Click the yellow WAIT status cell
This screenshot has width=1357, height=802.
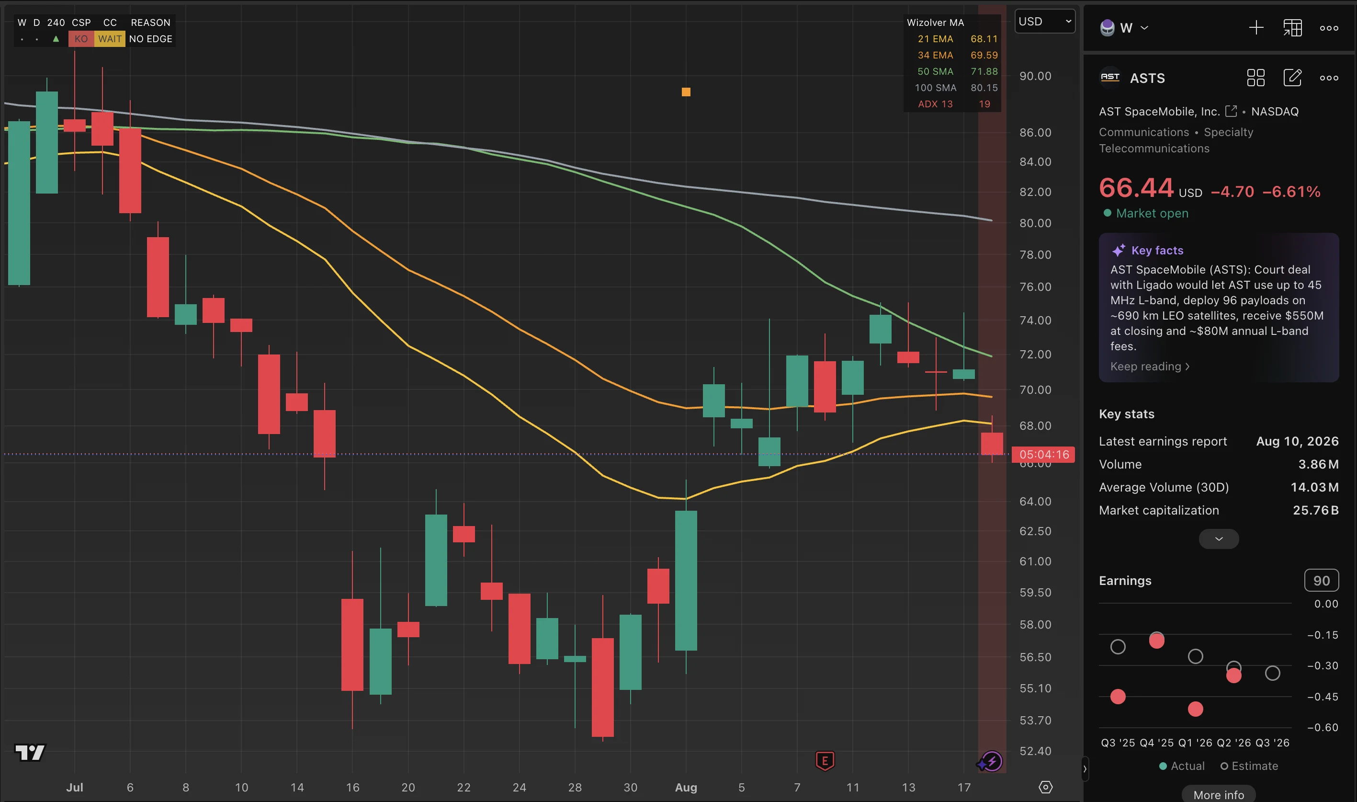point(110,39)
